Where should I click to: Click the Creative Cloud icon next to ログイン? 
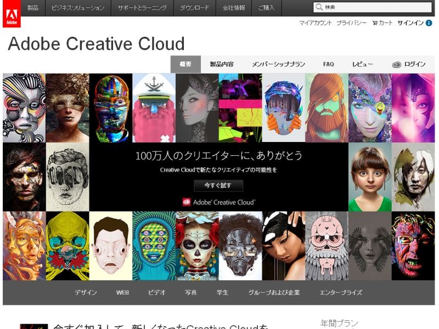396,65
